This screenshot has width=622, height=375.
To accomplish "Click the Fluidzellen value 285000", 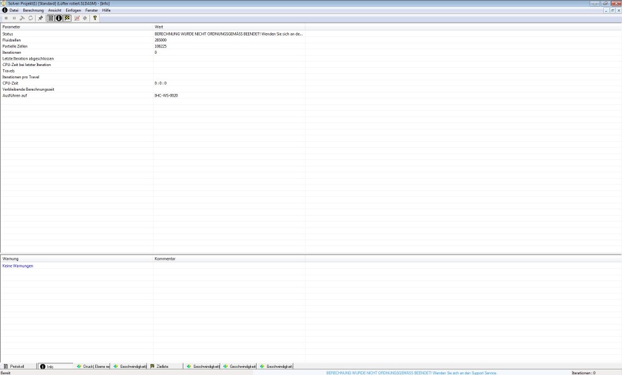I will click(161, 40).
